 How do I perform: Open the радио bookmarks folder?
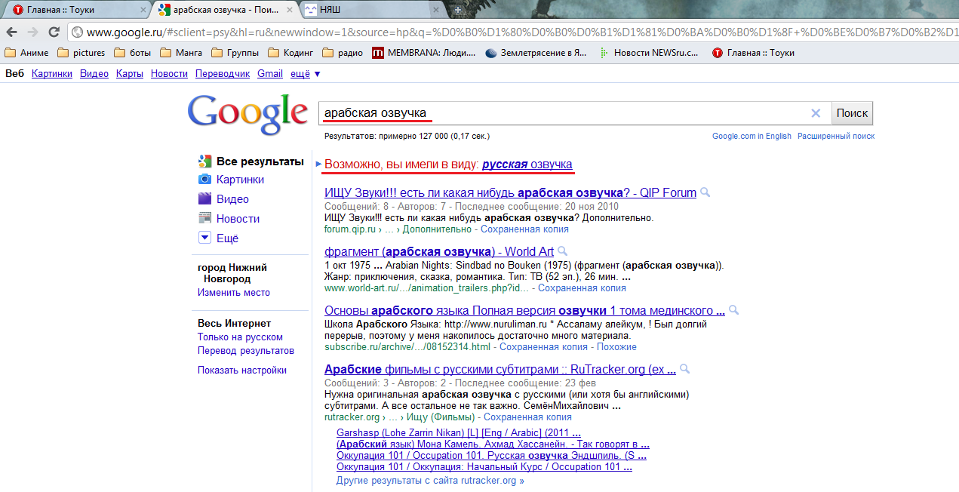[343, 53]
